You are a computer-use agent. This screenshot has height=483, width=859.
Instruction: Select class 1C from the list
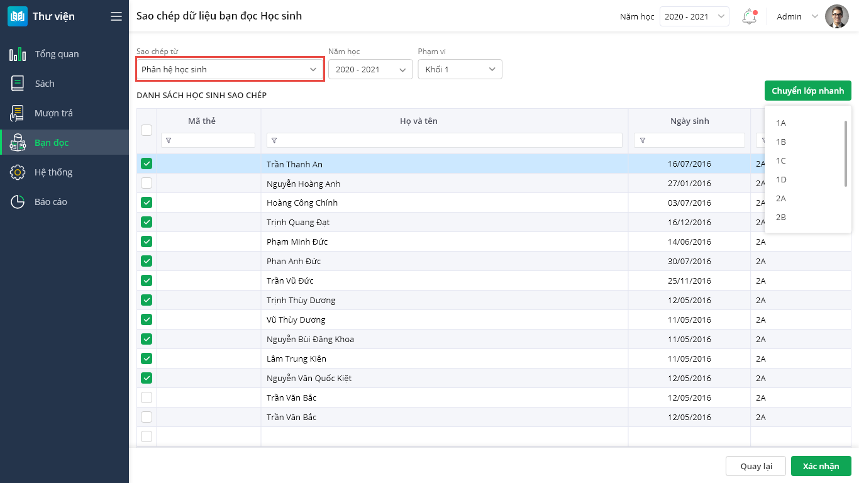pyautogui.click(x=781, y=161)
